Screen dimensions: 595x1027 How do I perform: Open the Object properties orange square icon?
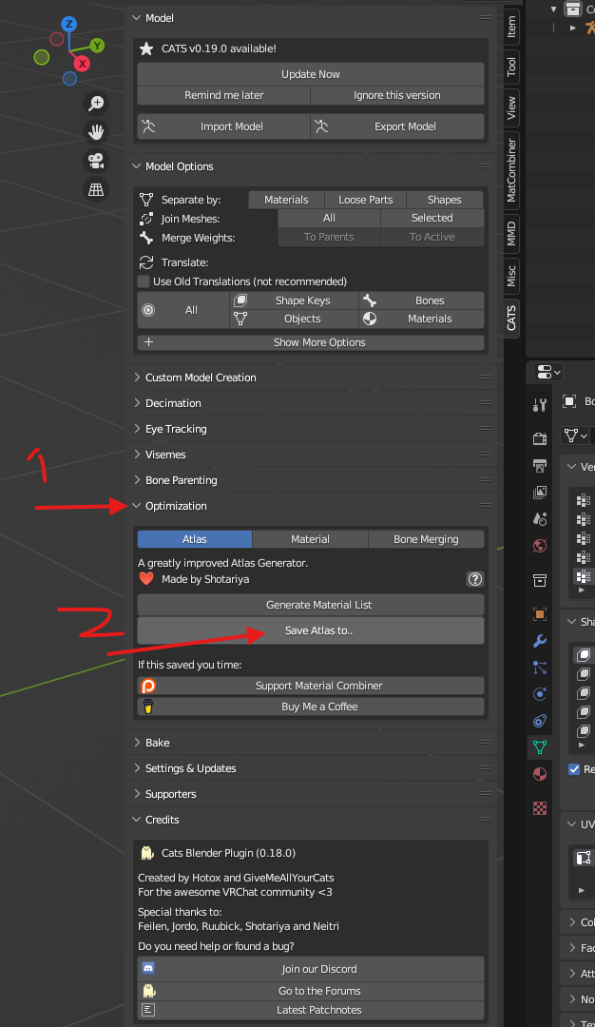coord(539,613)
